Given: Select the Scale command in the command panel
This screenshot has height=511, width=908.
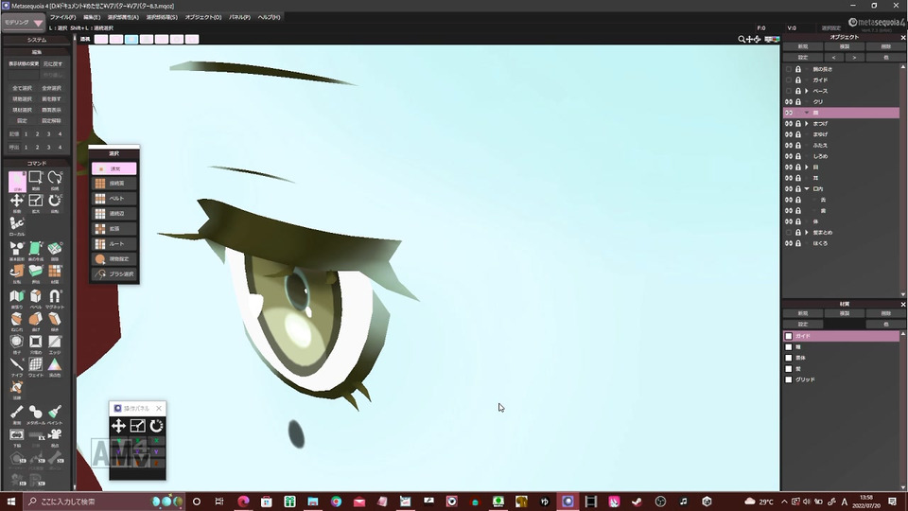Looking at the screenshot, I should tap(36, 201).
